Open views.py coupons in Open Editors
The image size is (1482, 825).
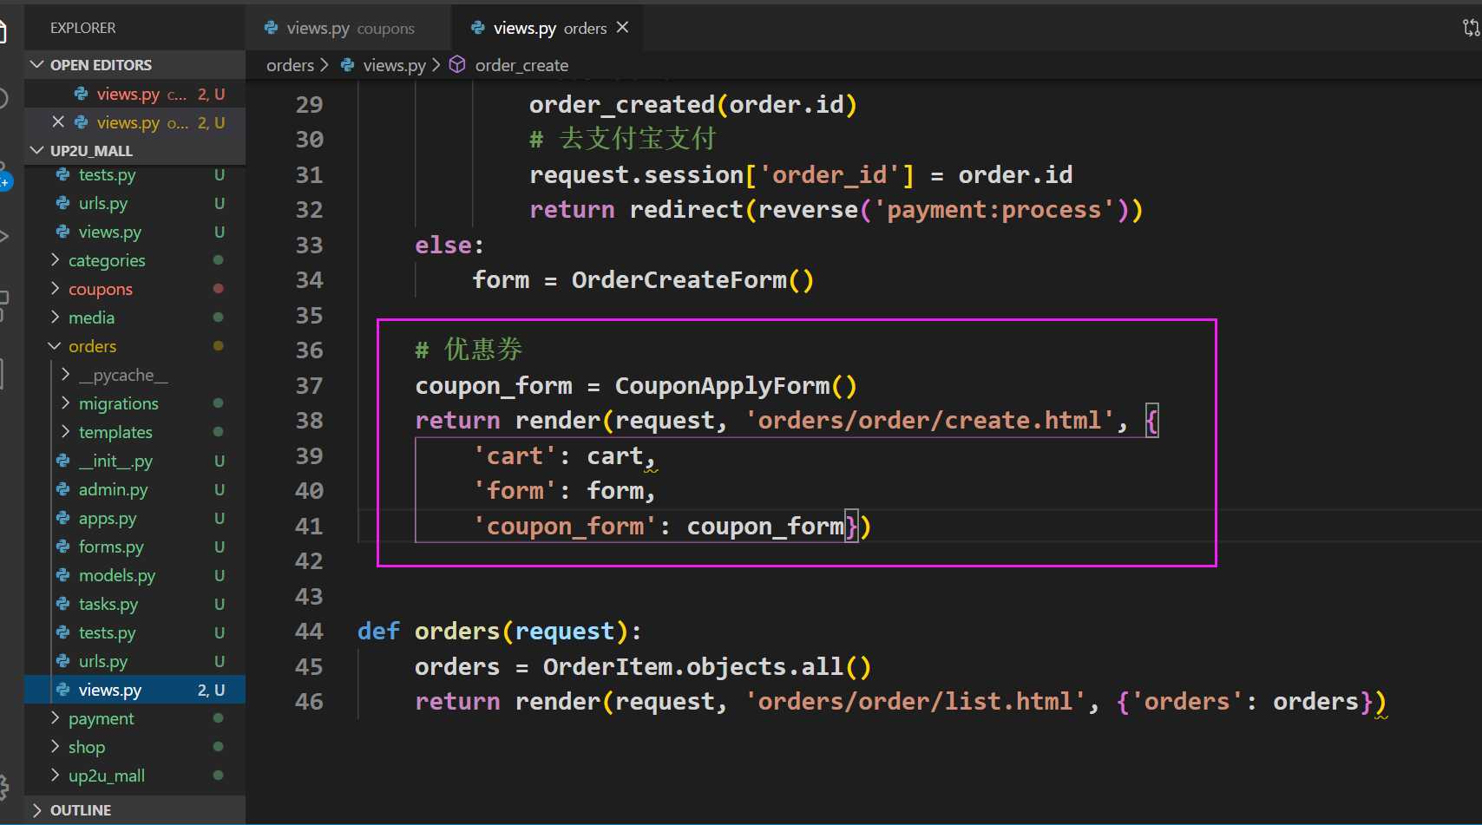(x=134, y=94)
